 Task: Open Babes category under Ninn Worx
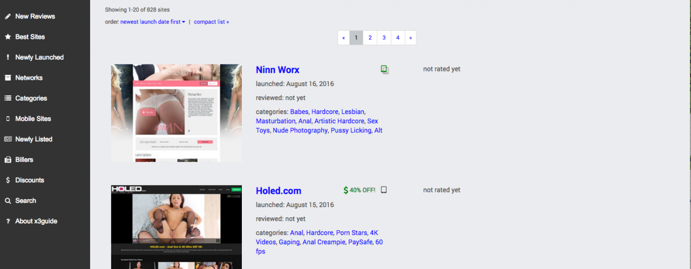tap(300, 112)
